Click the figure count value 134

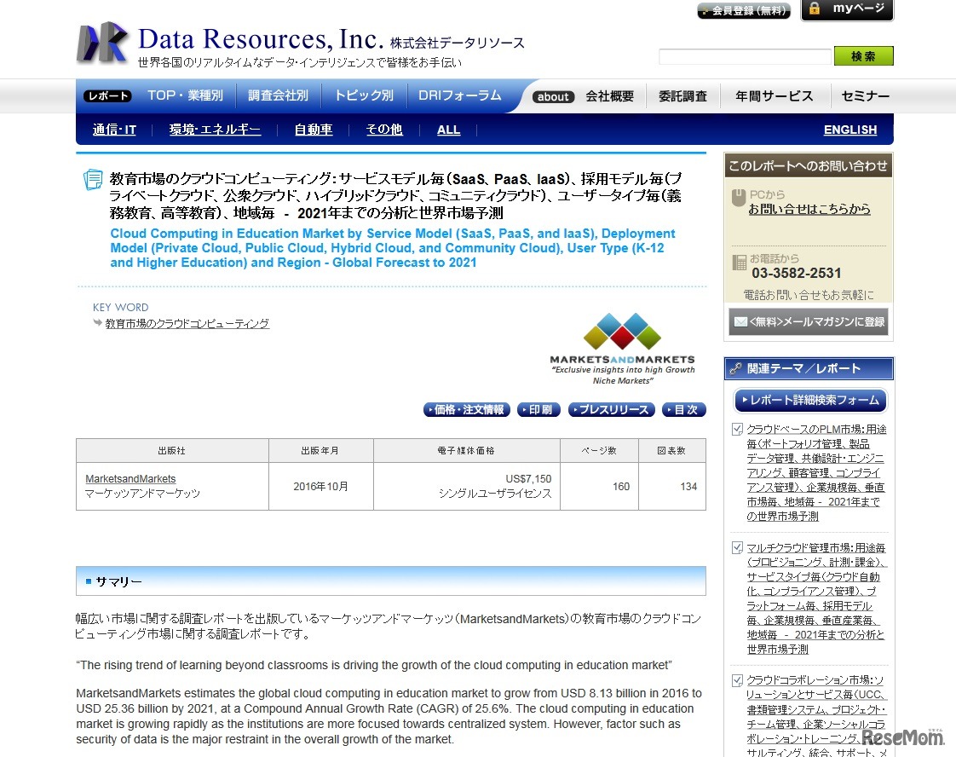[x=688, y=487]
